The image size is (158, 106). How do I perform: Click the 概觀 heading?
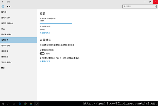(x=42, y=13)
